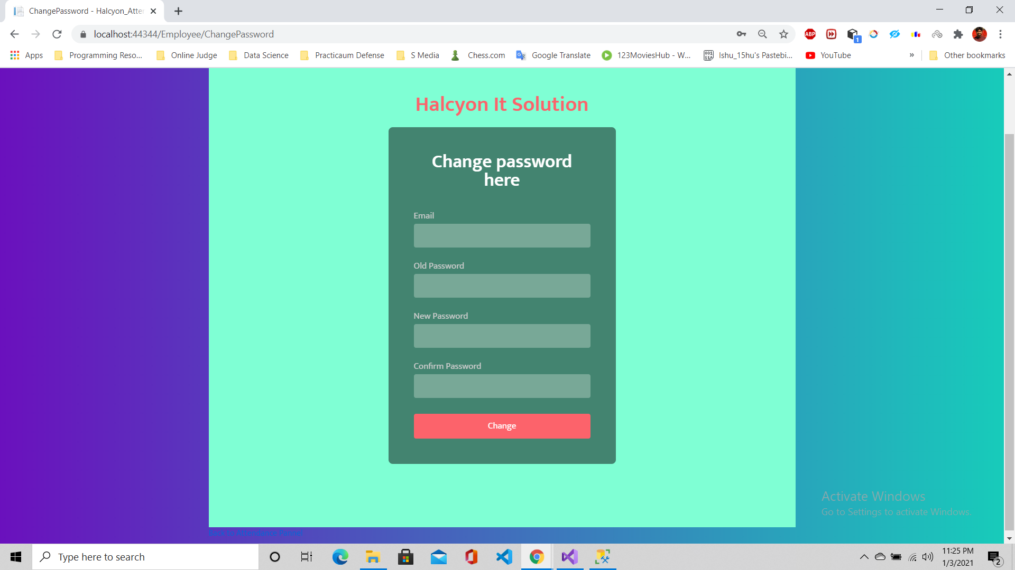Viewport: 1015px width, 570px height.
Task: Click the browser reload icon
Action: pos(57,34)
